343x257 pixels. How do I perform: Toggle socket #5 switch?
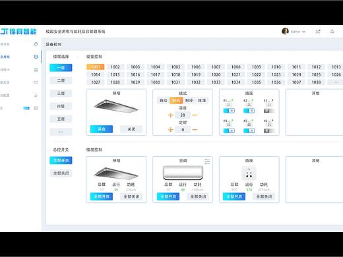point(249,131)
